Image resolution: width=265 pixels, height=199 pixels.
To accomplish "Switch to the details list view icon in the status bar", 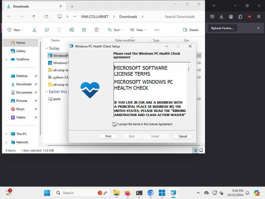I will (195, 150).
